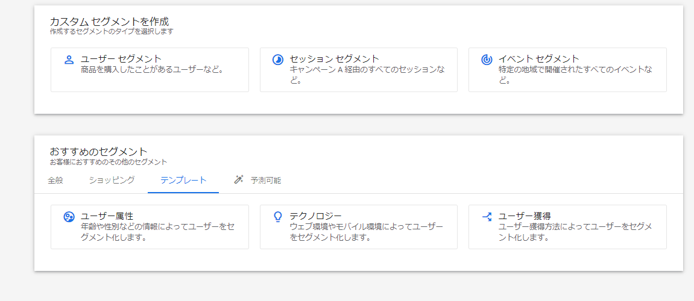
Task: Select the ユーザー属性 template title
Action: tap(107, 216)
